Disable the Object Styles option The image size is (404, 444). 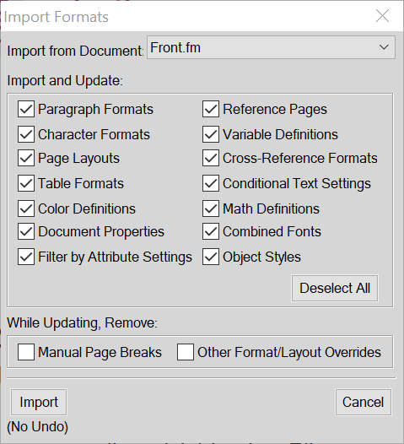pyautogui.click(x=211, y=257)
